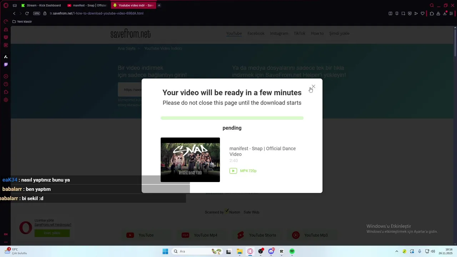Image resolution: width=457 pixels, height=257 pixels.
Task: Open the sidebar icon marked M
Action: coord(6,45)
